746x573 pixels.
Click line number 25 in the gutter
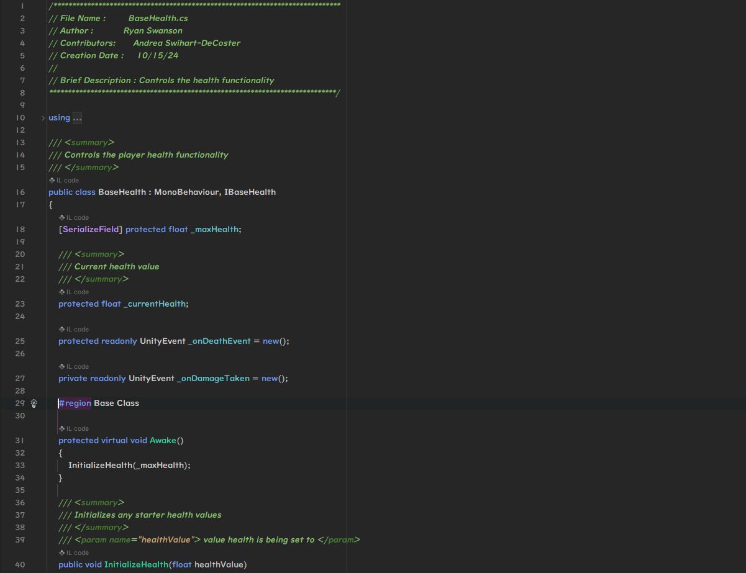click(20, 341)
